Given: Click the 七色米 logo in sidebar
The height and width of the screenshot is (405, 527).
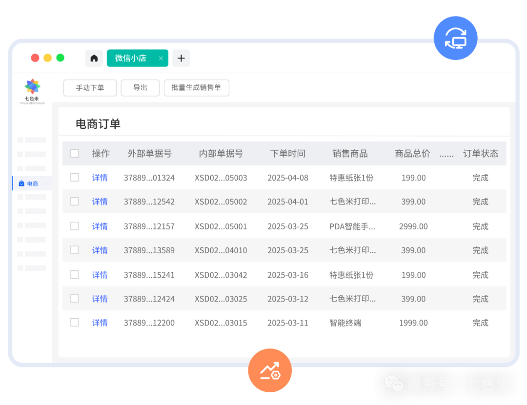Looking at the screenshot, I should tap(32, 88).
